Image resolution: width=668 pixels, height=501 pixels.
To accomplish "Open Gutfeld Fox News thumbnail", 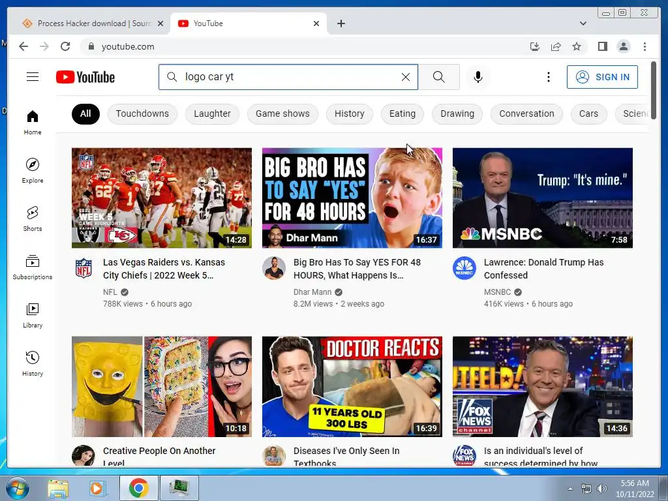I will click(x=542, y=386).
